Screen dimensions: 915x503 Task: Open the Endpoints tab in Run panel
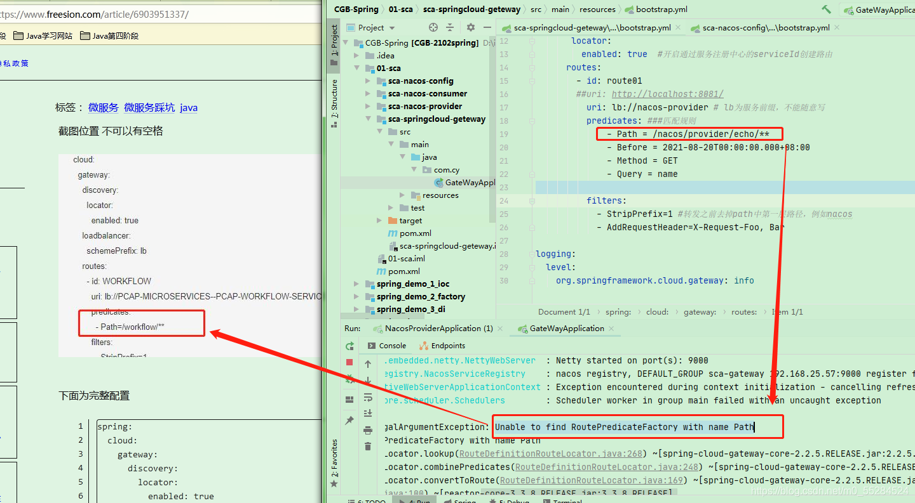(x=442, y=346)
